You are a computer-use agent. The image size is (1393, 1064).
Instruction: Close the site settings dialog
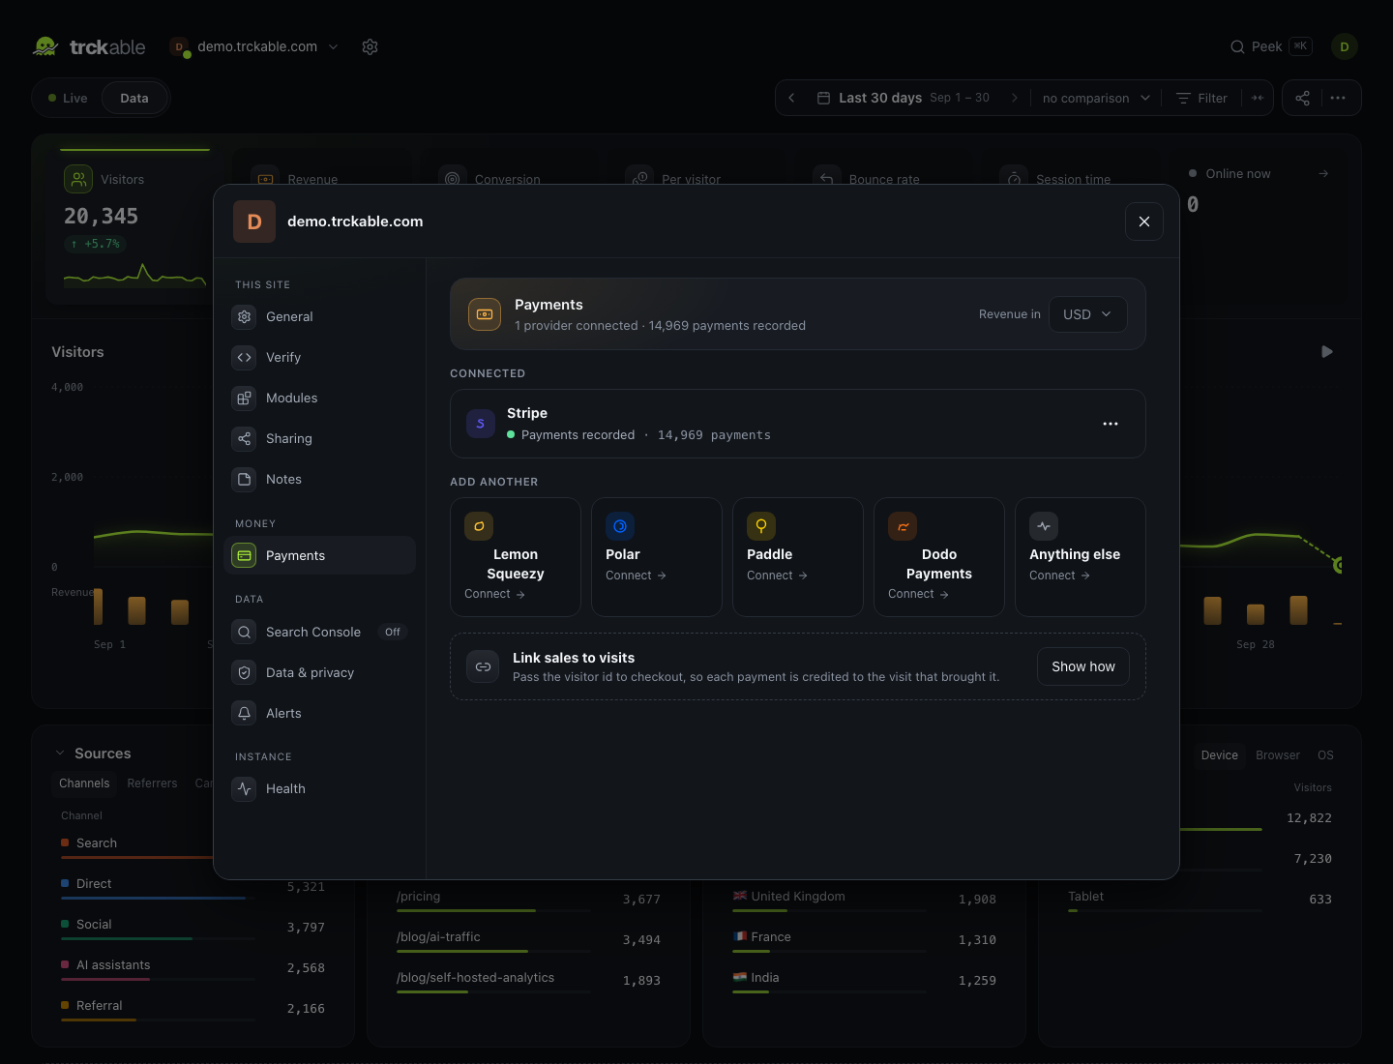[x=1144, y=222]
